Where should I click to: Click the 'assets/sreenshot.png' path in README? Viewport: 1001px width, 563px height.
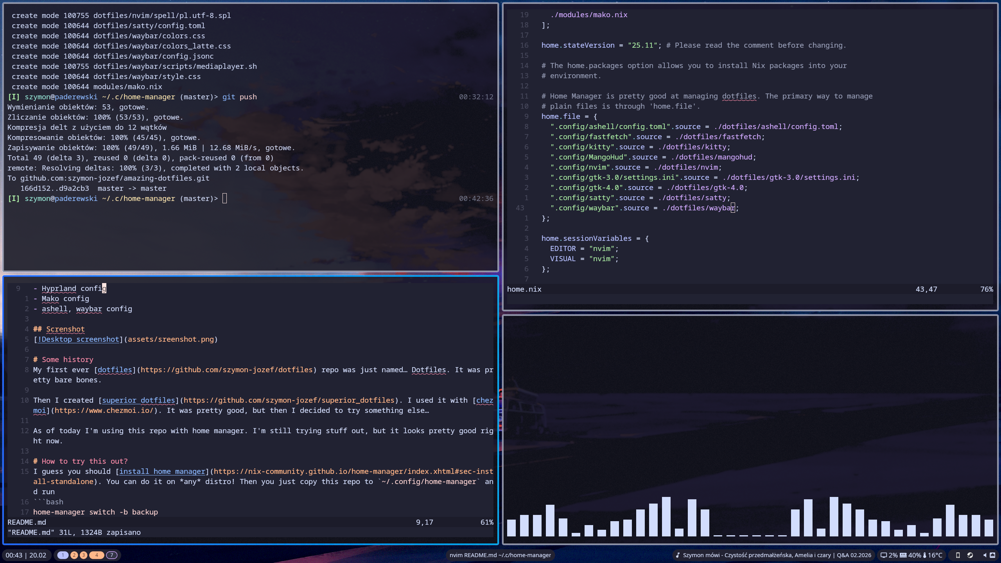click(x=171, y=339)
